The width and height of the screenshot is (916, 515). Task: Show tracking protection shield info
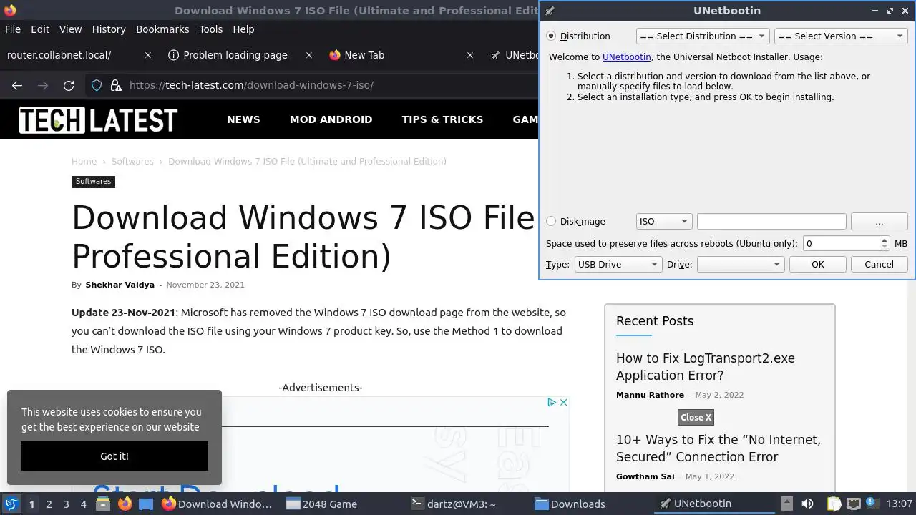97,85
